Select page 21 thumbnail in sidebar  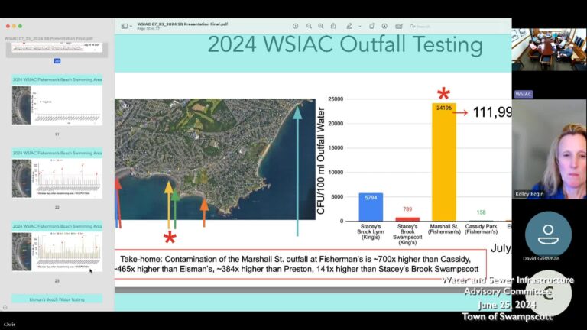[57, 105]
